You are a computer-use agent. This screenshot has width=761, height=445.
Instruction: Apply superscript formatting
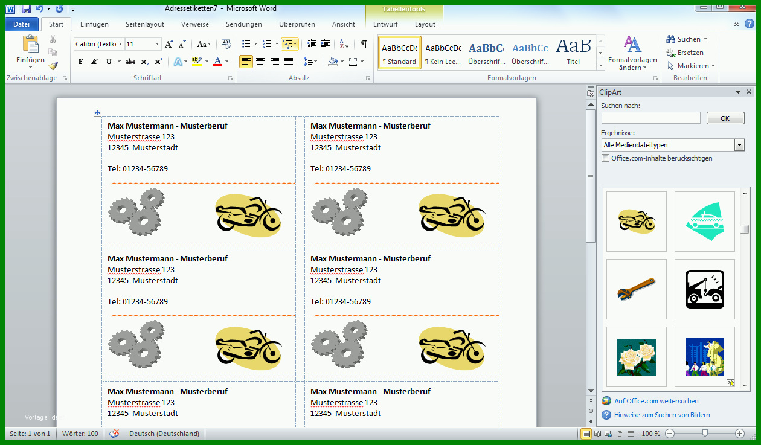click(x=158, y=62)
